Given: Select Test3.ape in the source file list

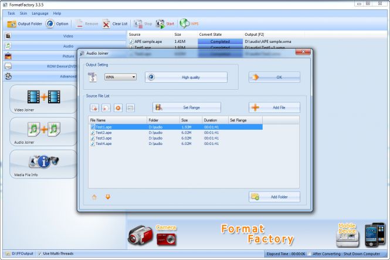Looking at the screenshot, I should pyautogui.click(x=103, y=138).
